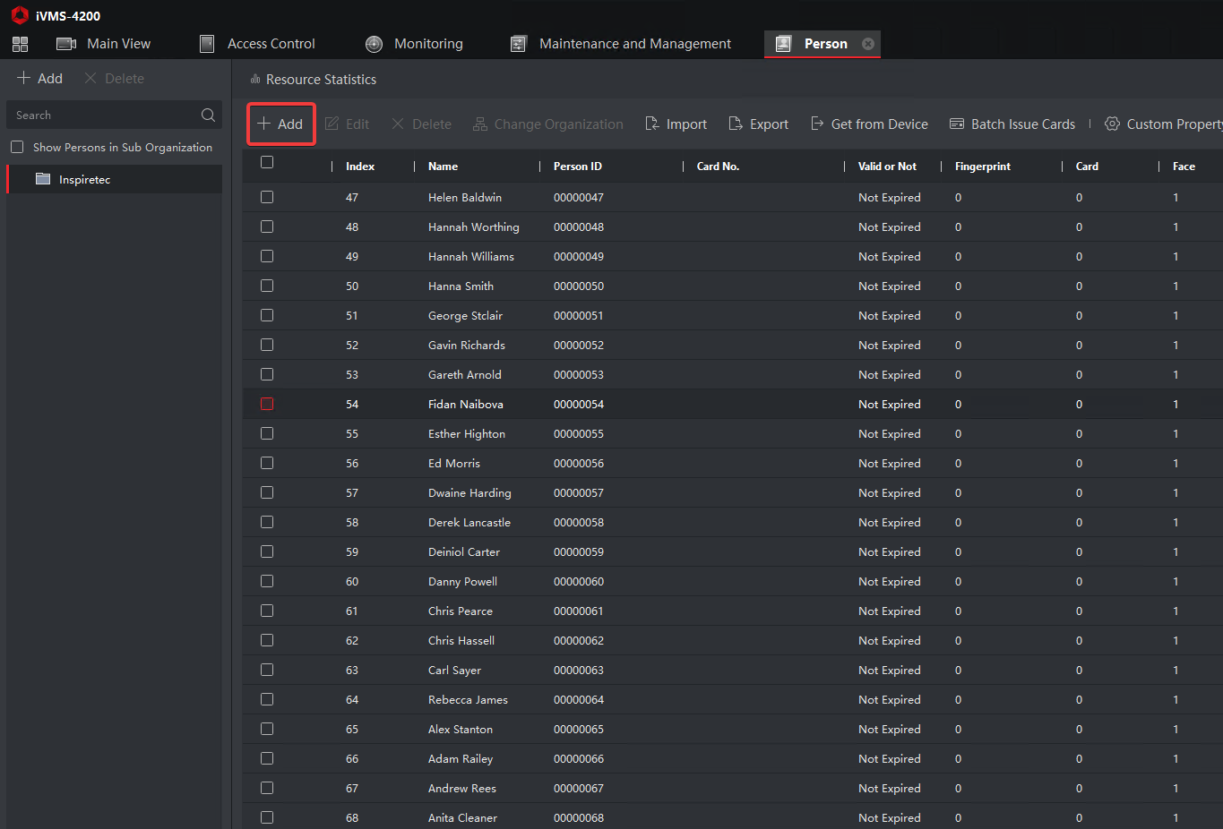Open the module grid menu icon
The image size is (1223, 829).
[20, 44]
